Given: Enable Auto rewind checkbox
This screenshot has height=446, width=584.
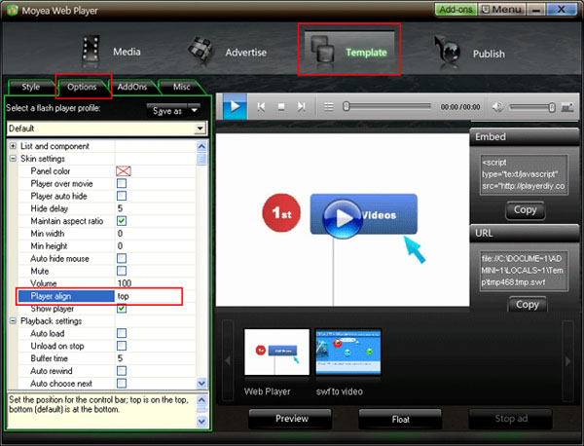Looking at the screenshot, I should [122, 371].
